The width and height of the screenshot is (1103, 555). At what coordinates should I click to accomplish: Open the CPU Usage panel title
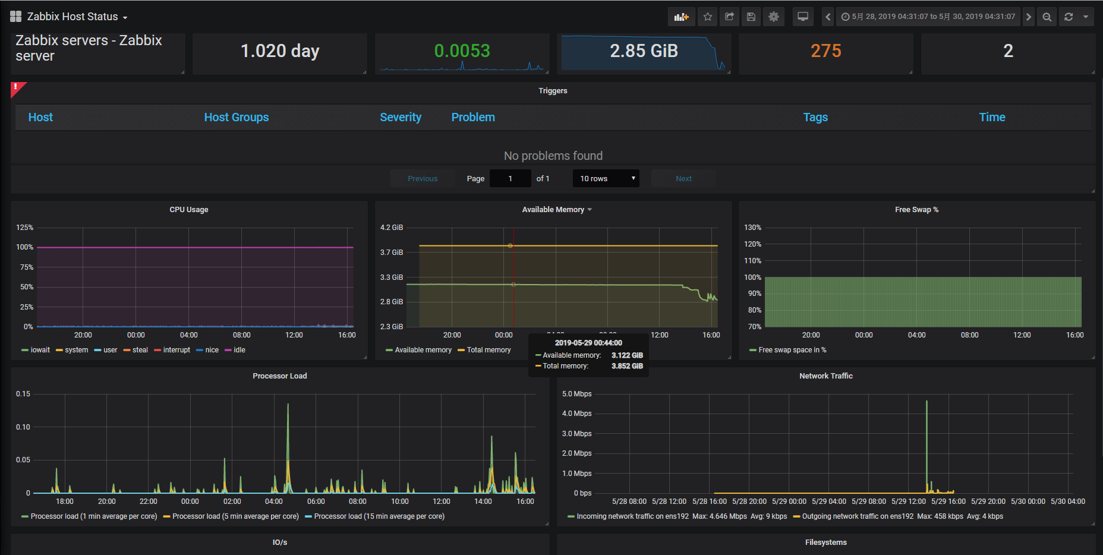[x=189, y=209]
